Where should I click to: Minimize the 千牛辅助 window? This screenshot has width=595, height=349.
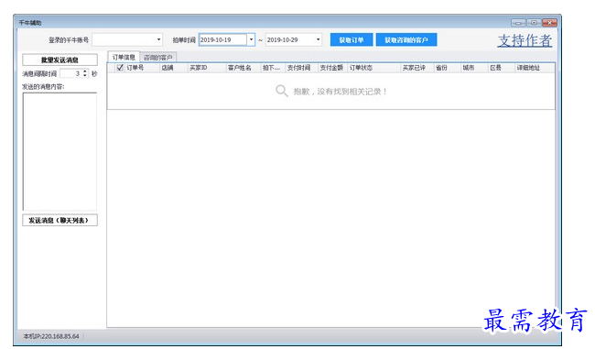coord(518,23)
